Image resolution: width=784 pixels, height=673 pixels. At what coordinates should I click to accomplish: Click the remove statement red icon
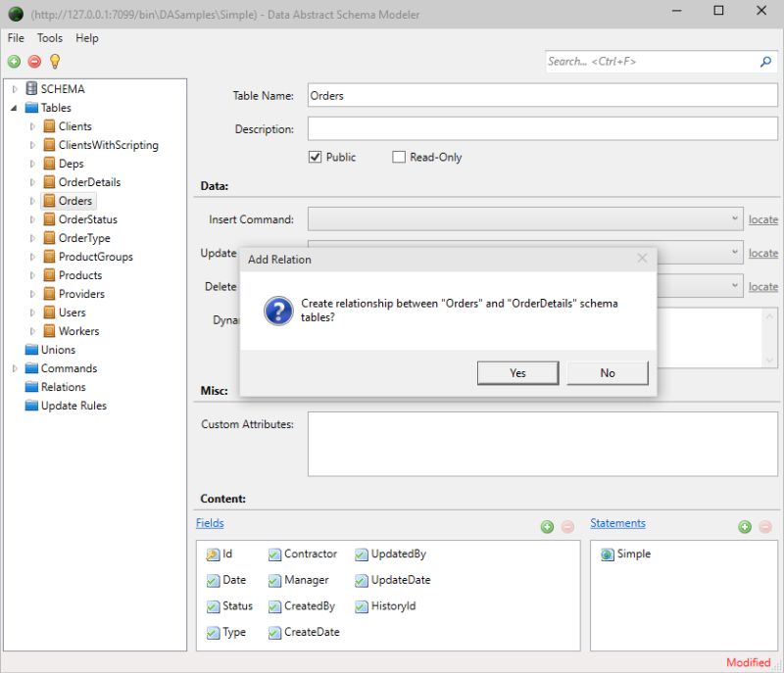click(765, 527)
